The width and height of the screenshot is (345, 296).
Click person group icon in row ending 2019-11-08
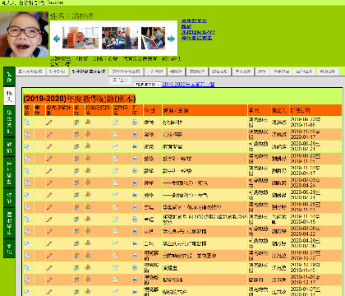(x=76, y=123)
